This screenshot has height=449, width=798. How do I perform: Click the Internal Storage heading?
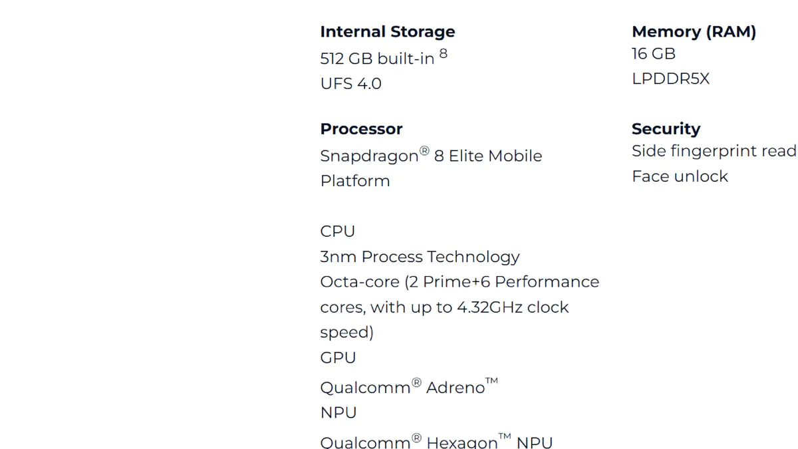(388, 32)
